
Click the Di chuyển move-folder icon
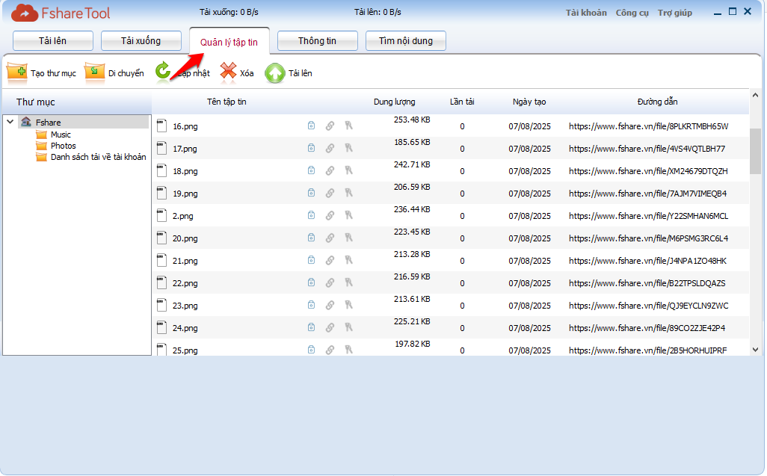[94, 72]
